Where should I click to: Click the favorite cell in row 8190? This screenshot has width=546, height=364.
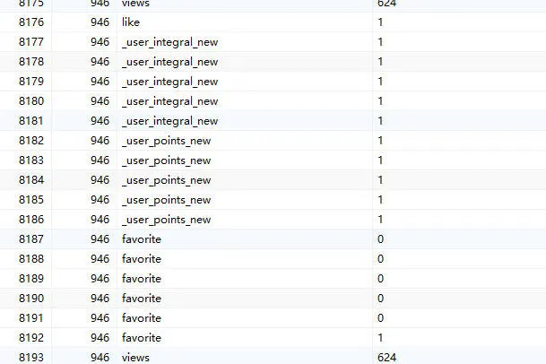[142, 299]
